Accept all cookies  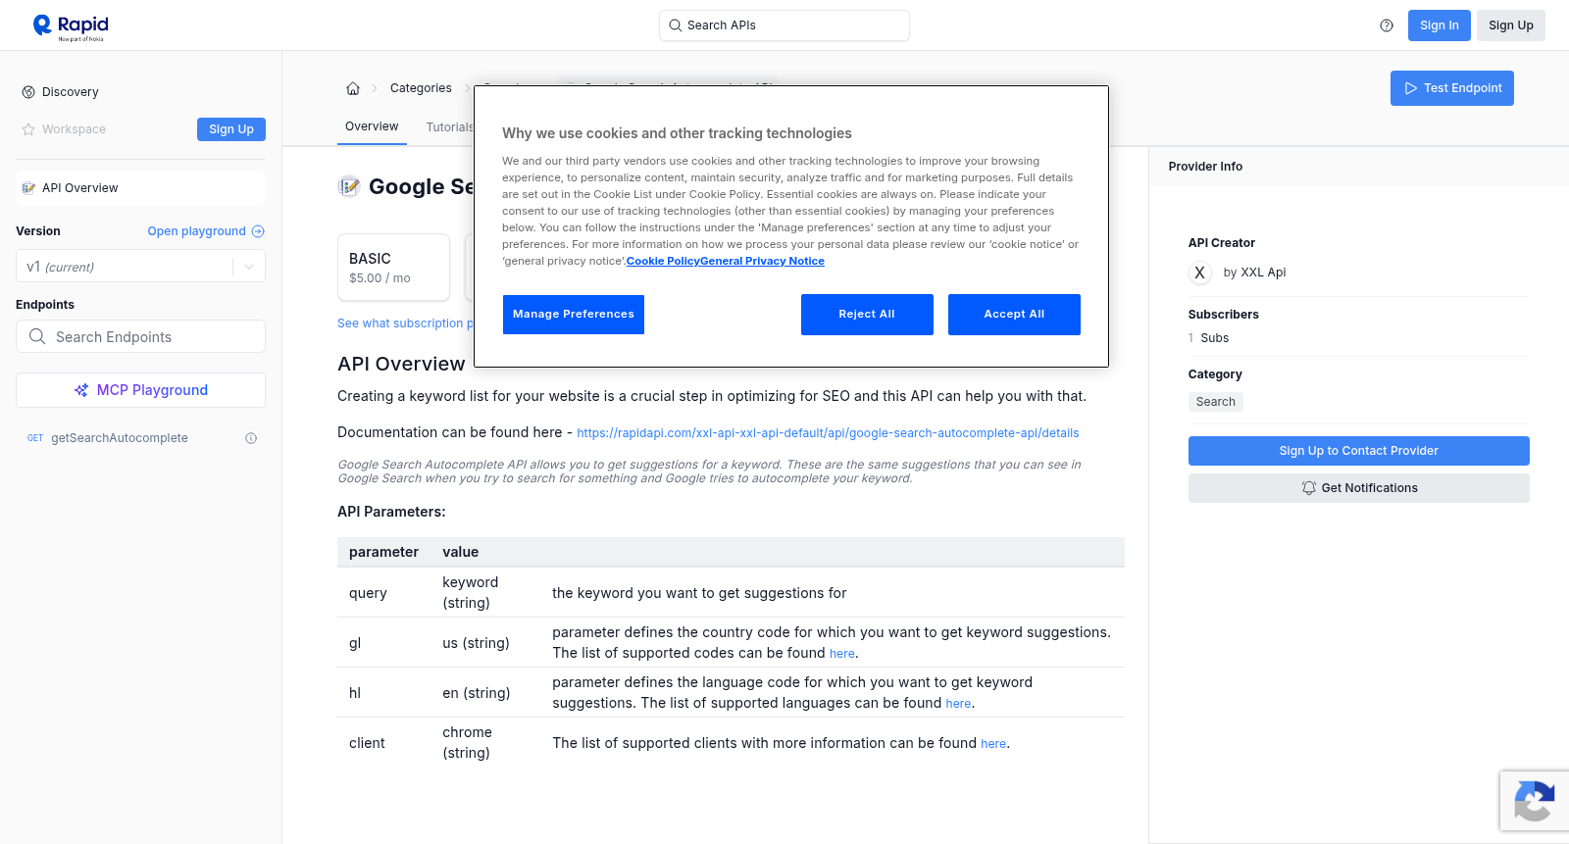click(x=1014, y=315)
